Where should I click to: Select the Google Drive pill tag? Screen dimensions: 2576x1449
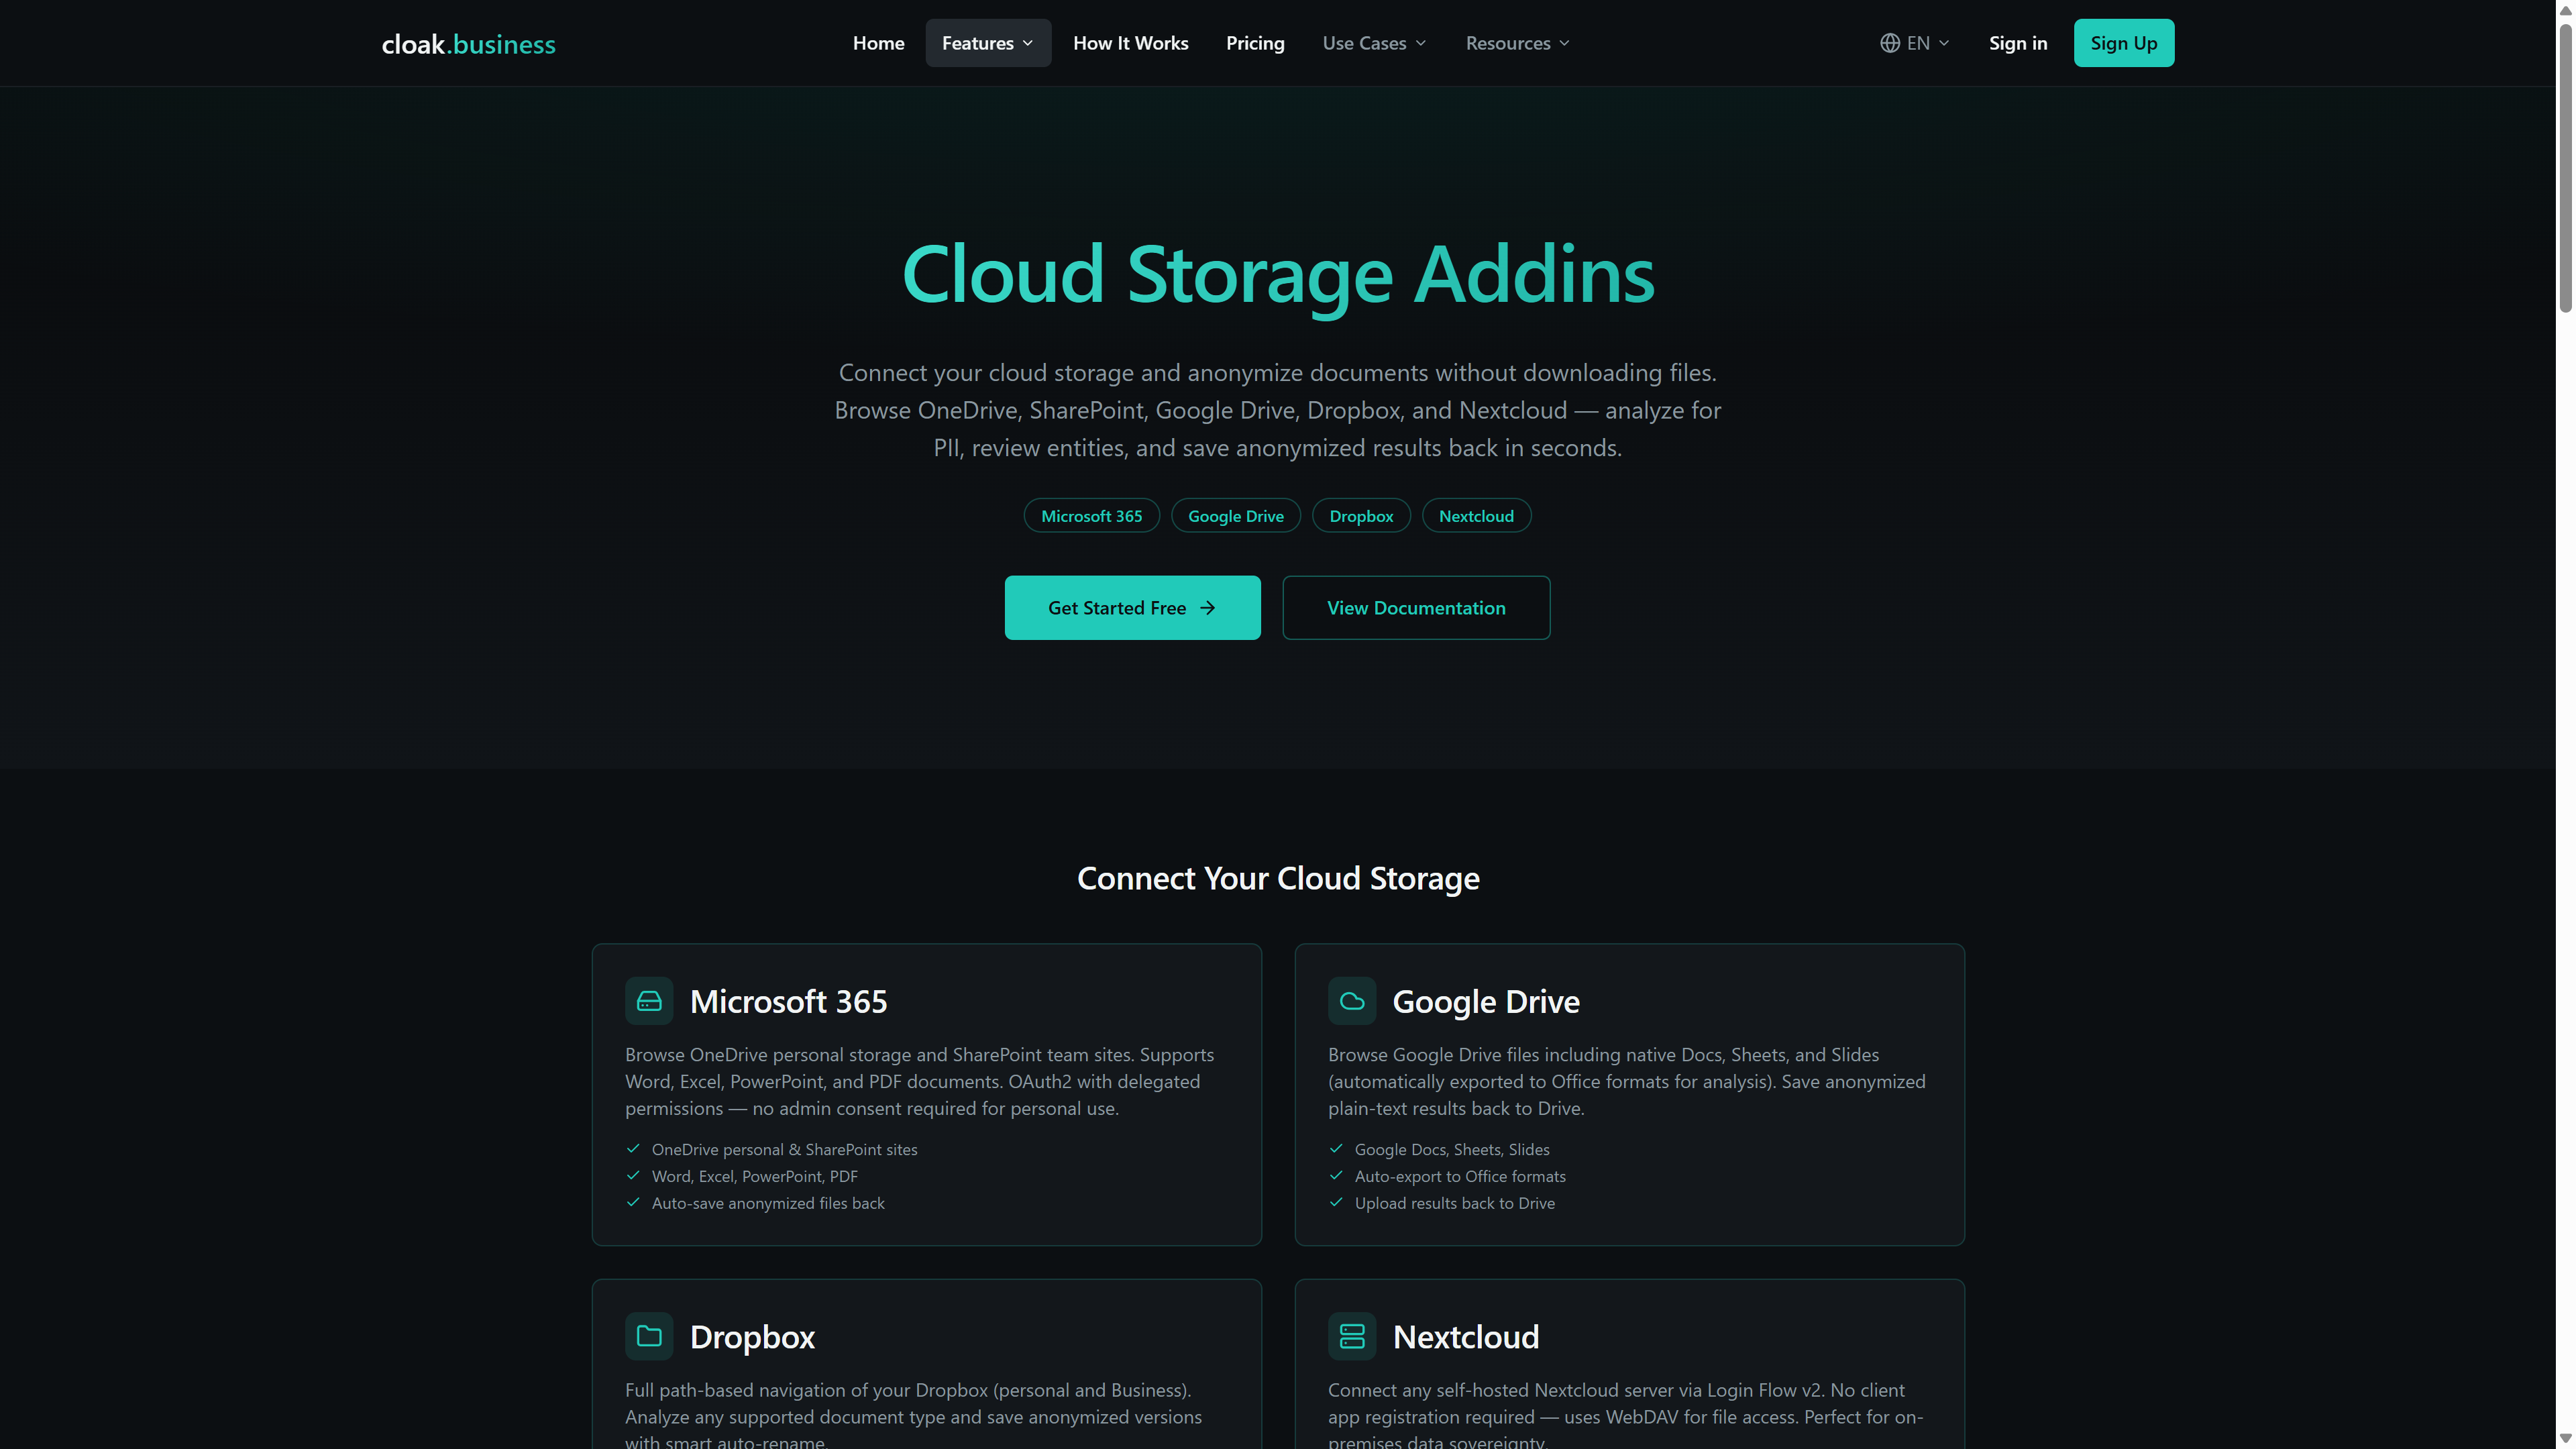click(1235, 516)
